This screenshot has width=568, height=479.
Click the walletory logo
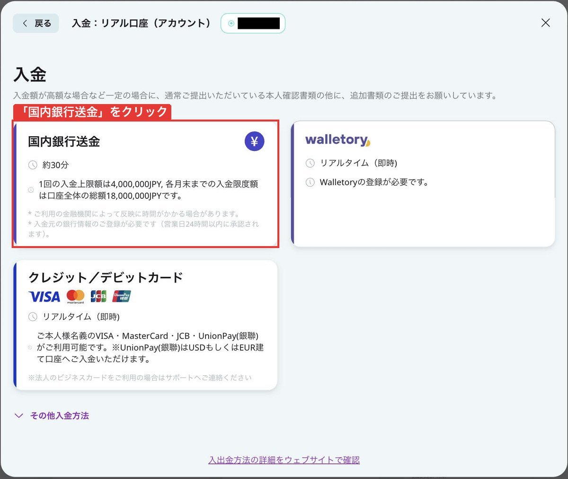click(338, 140)
